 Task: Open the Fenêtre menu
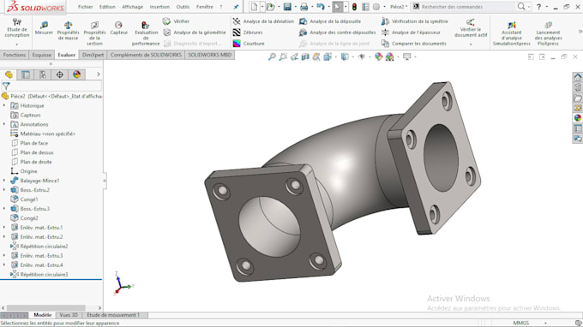[205, 7]
